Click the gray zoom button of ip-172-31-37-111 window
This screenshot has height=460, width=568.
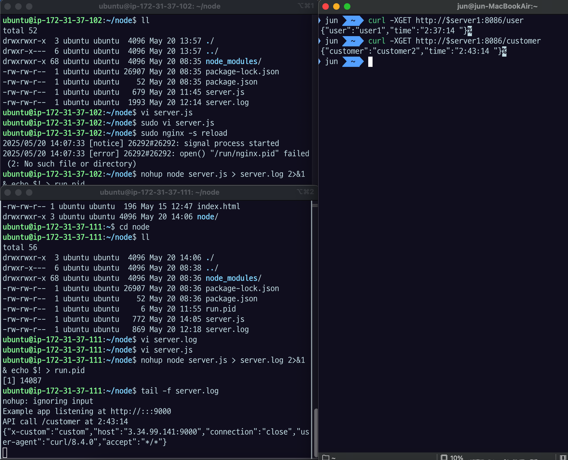[29, 192]
